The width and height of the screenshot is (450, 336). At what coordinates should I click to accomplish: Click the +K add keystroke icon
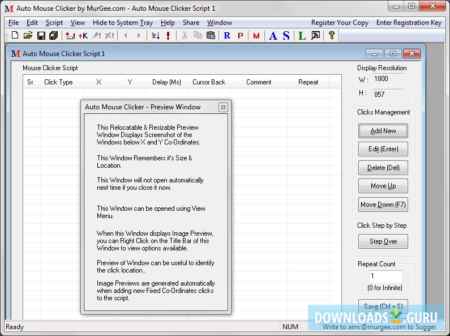[x=83, y=36]
